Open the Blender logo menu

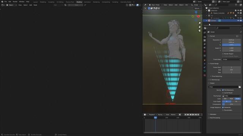pos(2,2)
